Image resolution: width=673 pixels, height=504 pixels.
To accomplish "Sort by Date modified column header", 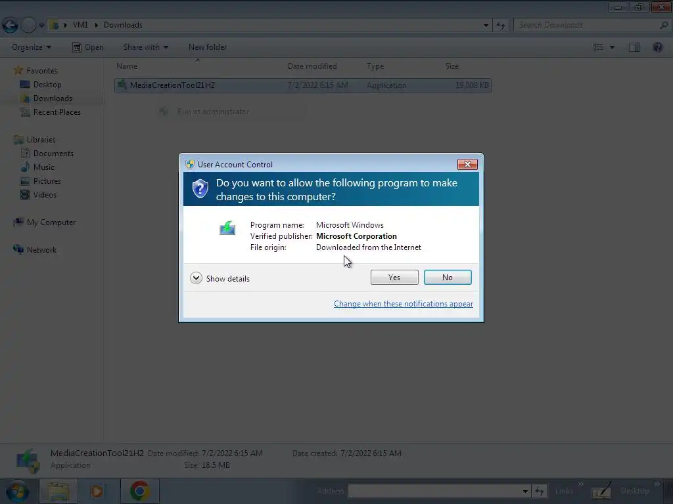I will (x=312, y=66).
